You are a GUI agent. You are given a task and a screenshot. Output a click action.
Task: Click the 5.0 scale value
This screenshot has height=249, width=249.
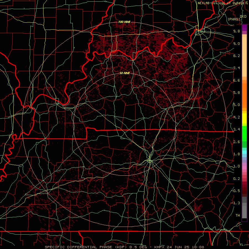pos(237,105)
